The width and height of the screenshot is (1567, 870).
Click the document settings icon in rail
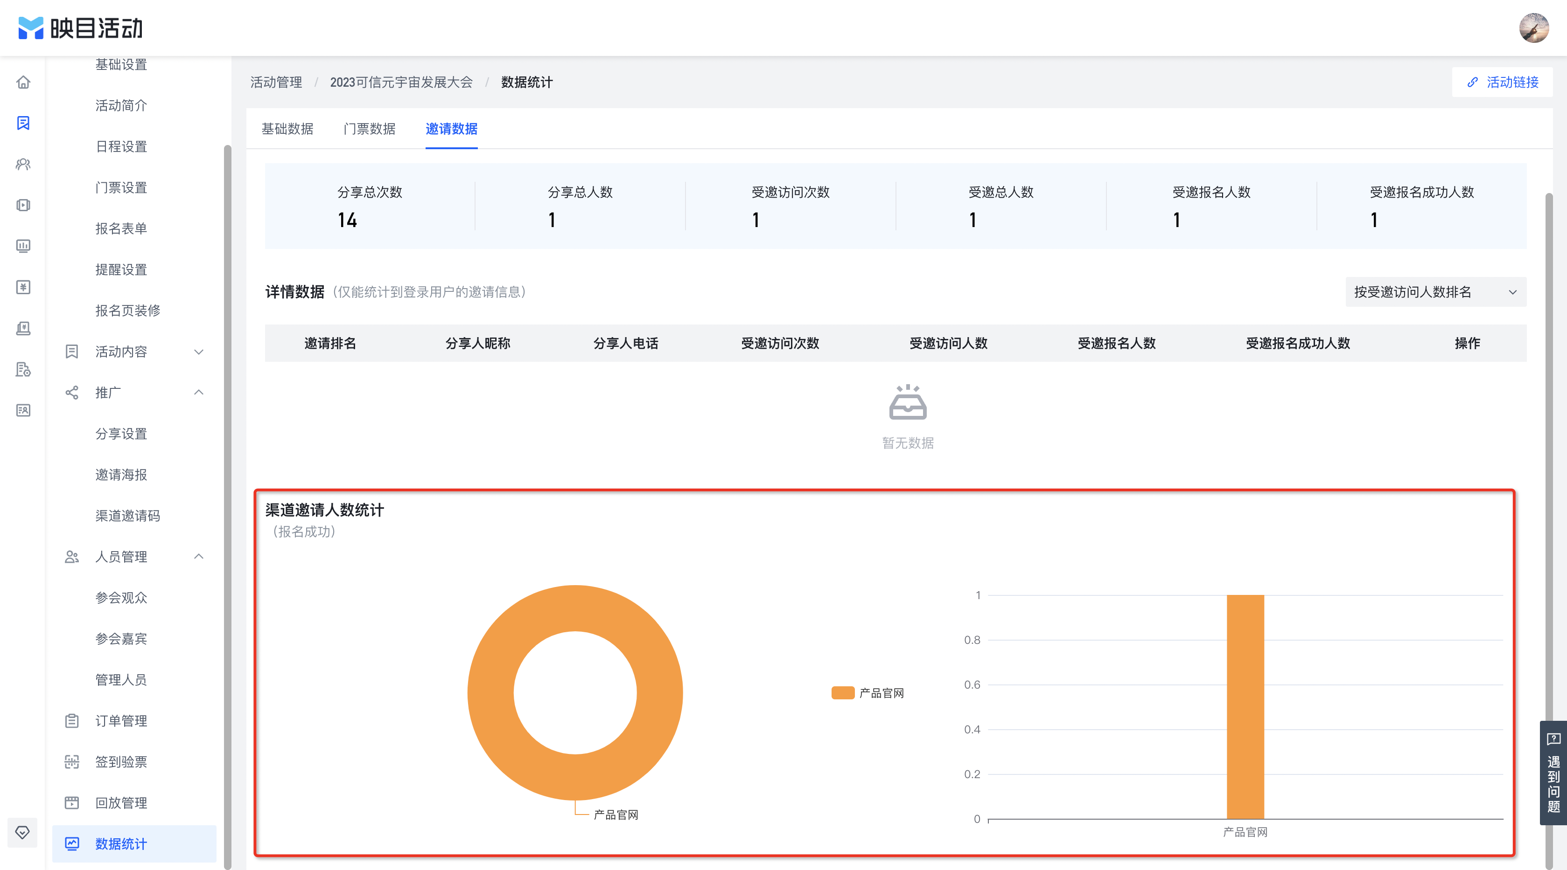(x=23, y=369)
